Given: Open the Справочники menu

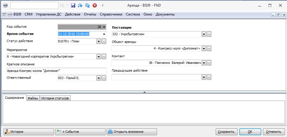Looking at the screenshot, I should point(111,14).
